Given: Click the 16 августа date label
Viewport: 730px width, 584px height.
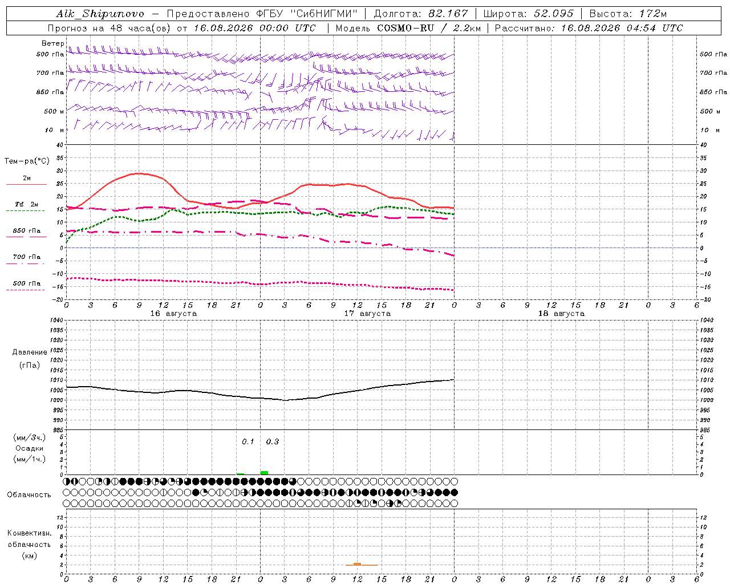Looking at the screenshot, I should coord(173,313).
